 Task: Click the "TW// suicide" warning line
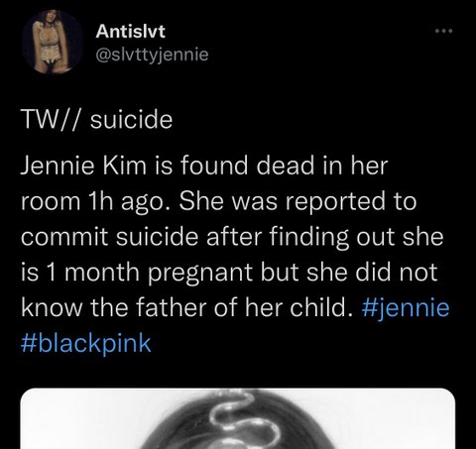tap(97, 119)
